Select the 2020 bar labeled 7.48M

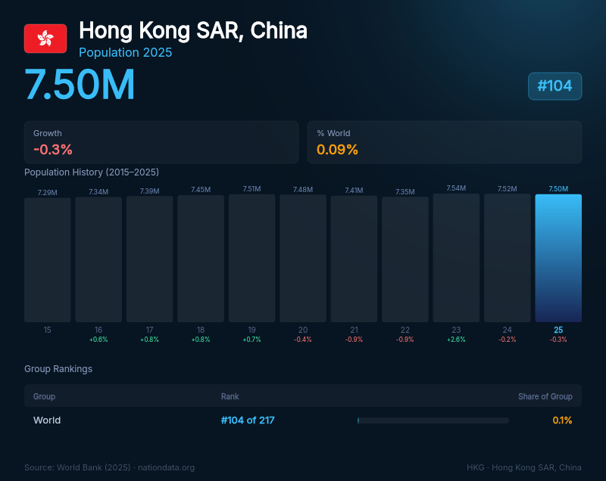pyautogui.click(x=303, y=258)
